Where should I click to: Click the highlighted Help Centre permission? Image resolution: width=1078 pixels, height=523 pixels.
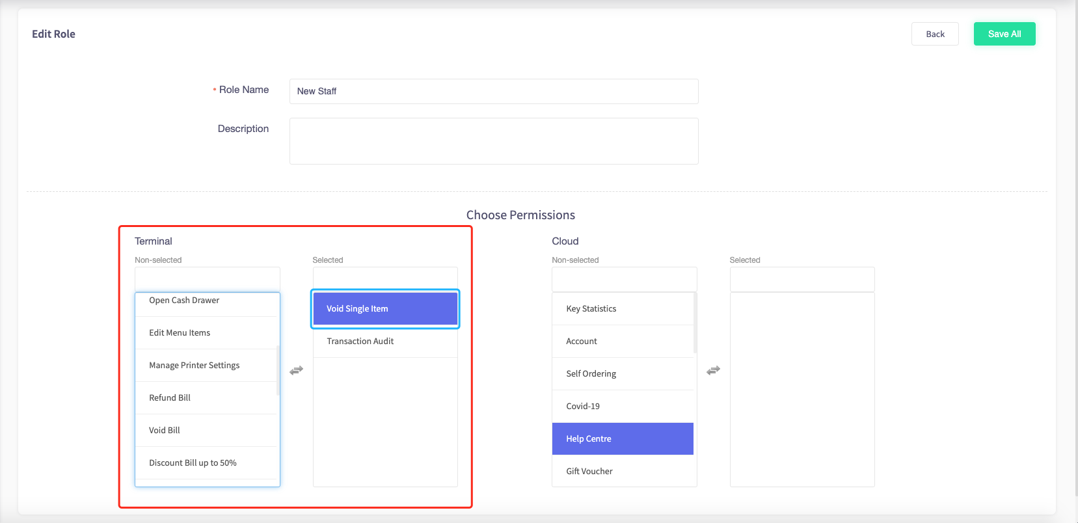tap(623, 439)
